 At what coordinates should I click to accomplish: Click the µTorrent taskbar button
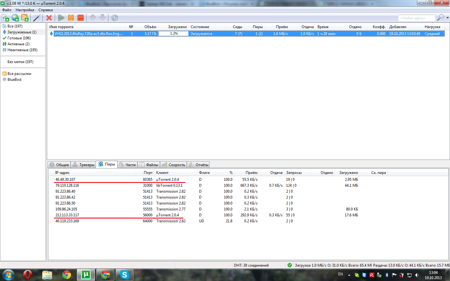click(86, 275)
